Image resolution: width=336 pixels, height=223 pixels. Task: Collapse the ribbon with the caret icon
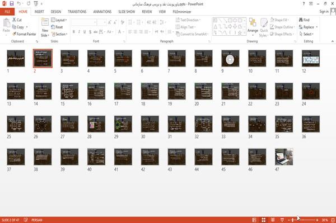[x=332, y=41]
